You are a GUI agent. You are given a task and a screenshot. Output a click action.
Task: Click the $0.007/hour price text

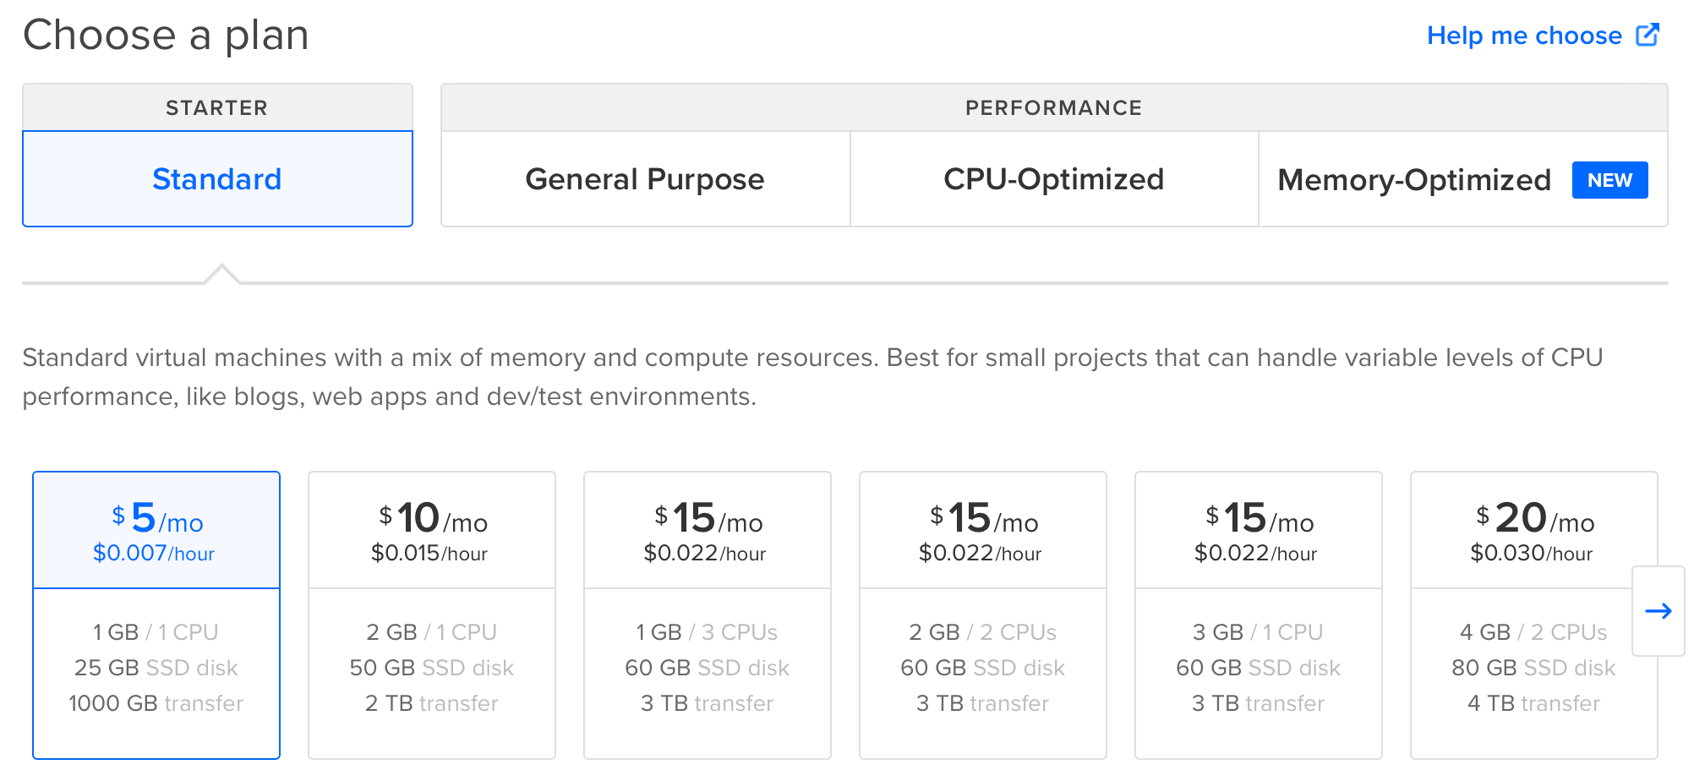tap(154, 554)
